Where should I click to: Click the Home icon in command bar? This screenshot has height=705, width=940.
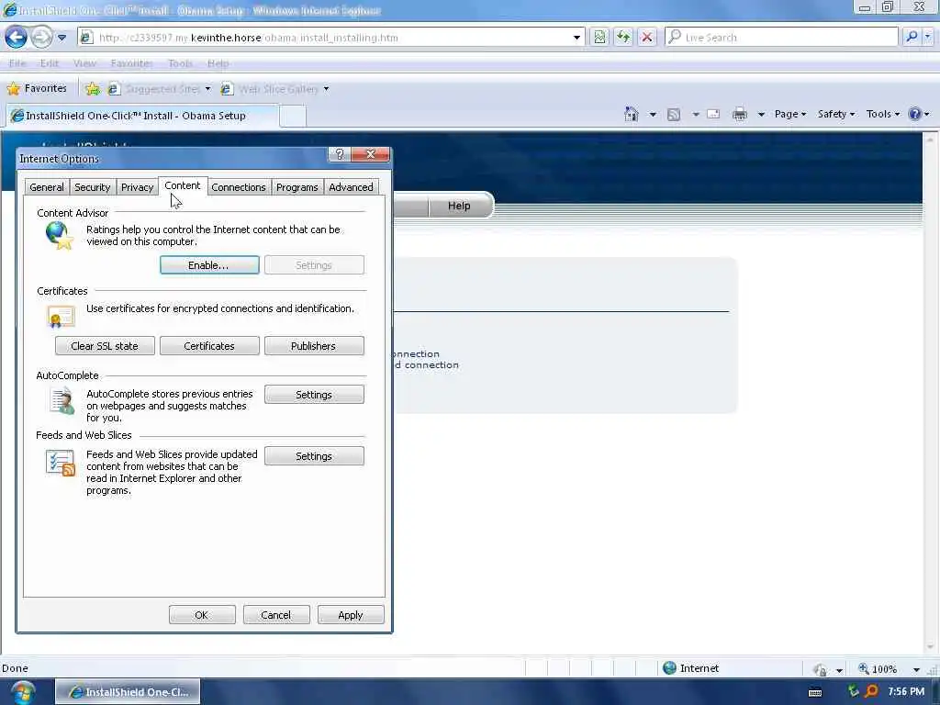click(x=632, y=114)
